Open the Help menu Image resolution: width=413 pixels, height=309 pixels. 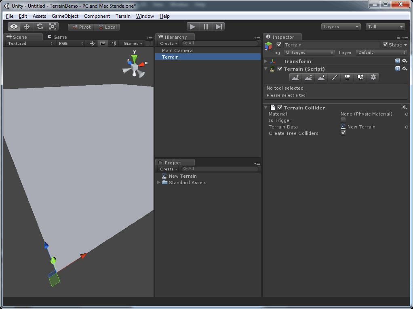(164, 16)
